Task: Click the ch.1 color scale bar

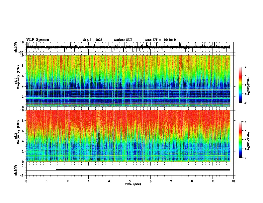Action: pos(240,85)
